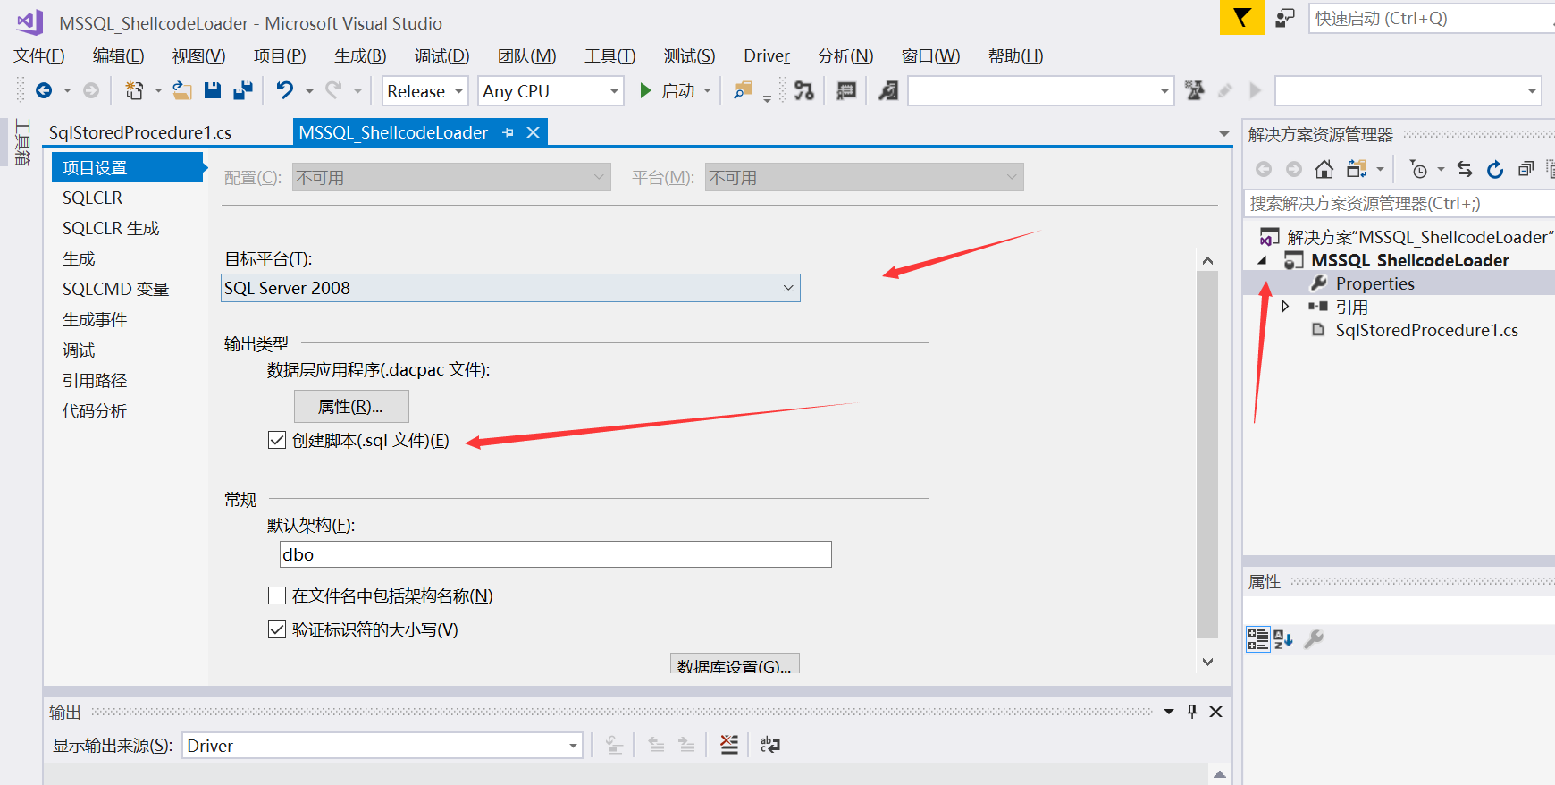This screenshot has width=1555, height=785.
Task: Toggle validate identifier casing checkbox
Action: pos(277,629)
